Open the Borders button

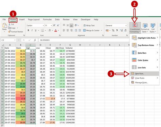(x=42, y=30)
